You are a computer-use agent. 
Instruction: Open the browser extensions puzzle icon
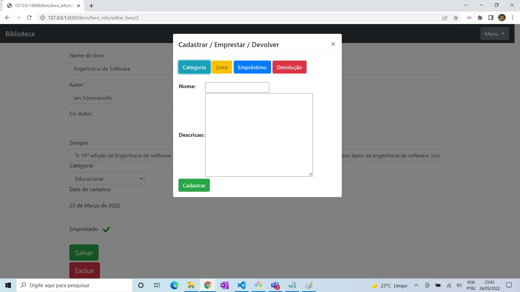pos(480,18)
